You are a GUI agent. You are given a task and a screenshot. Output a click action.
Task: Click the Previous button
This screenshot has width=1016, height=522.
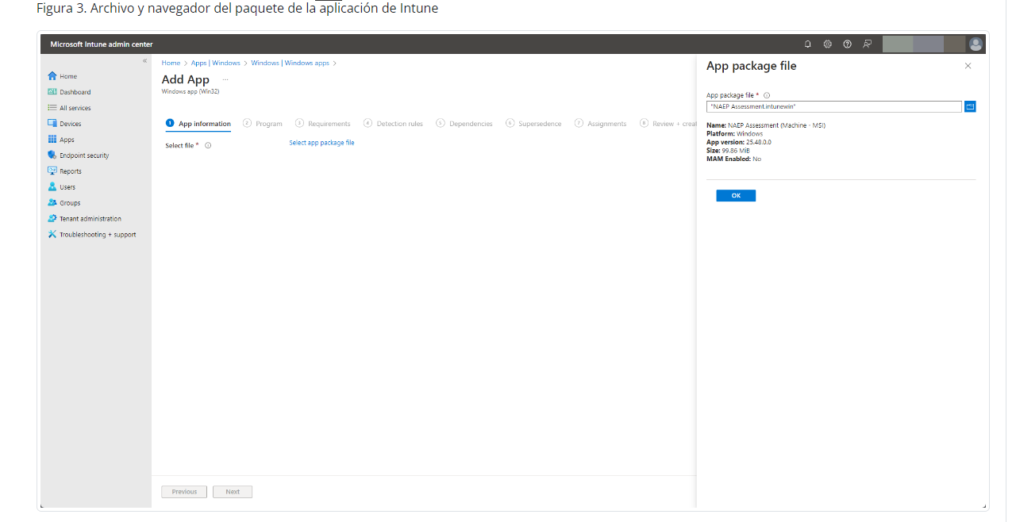pos(184,492)
